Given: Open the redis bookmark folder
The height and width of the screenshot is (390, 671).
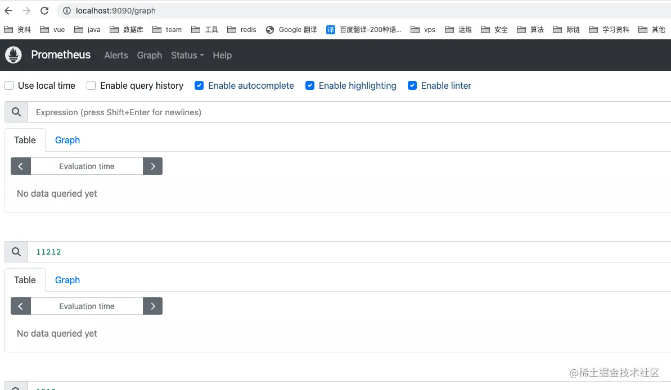Looking at the screenshot, I should pyautogui.click(x=242, y=30).
